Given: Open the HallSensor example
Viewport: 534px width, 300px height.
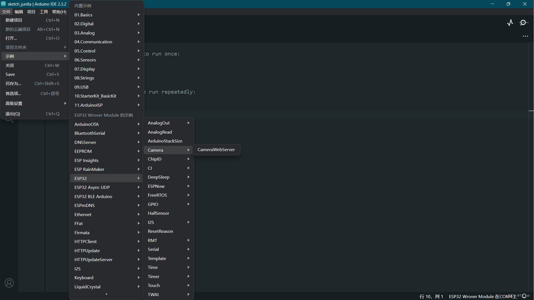Looking at the screenshot, I should click(x=158, y=213).
